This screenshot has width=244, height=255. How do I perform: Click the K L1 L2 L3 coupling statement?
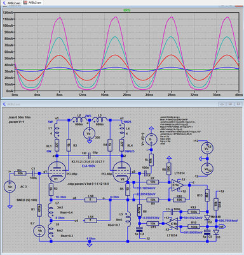88,162
